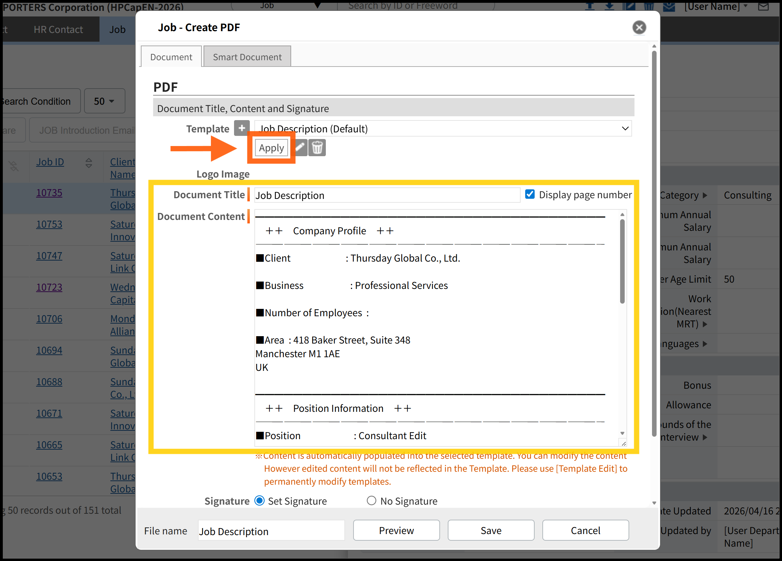This screenshot has width=782, height=561.
Task: Open job ID 10753 link
Action: [x=49, y=224]
